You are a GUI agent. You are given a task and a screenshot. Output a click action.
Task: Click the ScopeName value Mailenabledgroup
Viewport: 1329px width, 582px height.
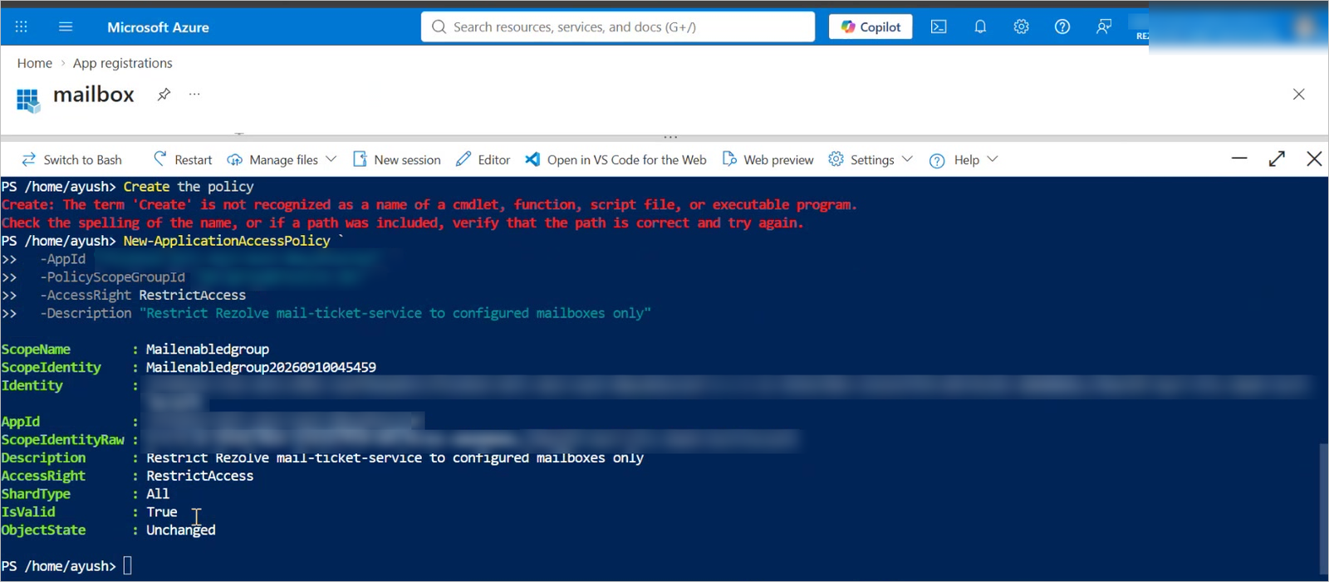(x=208, y=350)
